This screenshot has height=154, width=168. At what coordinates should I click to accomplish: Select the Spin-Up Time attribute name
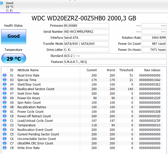[x=27, y=80]
